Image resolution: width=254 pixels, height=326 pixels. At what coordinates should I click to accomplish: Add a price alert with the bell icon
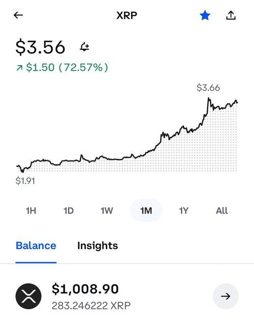tap(84, 47)
